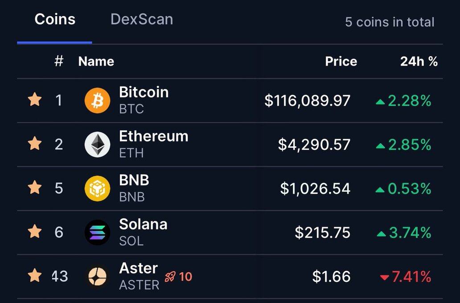The height and width of the screenshot is (303, 460).
Task: Click the Bitcoin coin logo
Action: 97,100
